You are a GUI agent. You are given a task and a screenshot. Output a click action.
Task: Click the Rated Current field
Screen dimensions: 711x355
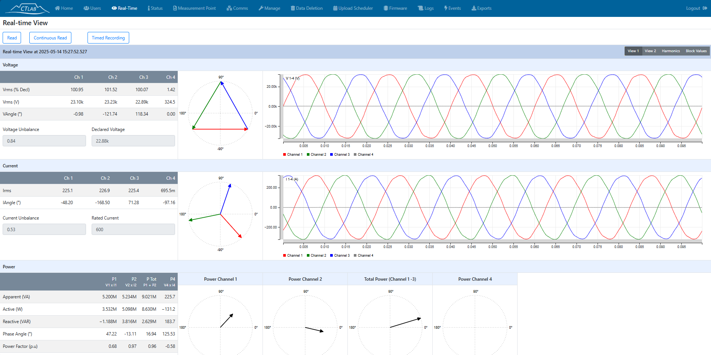tap(133, 229)
